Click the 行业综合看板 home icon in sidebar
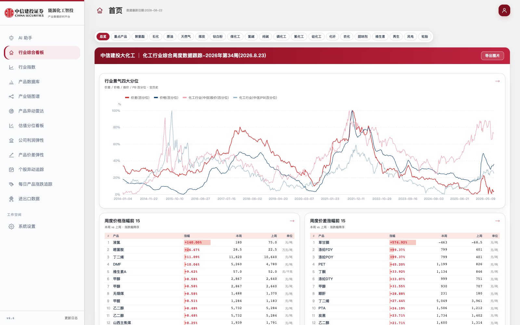 [x=11, y=53]
